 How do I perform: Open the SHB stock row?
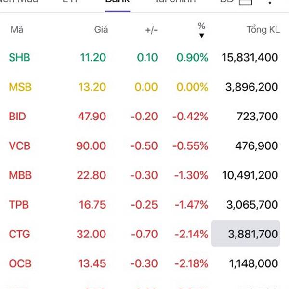point(144,57)
